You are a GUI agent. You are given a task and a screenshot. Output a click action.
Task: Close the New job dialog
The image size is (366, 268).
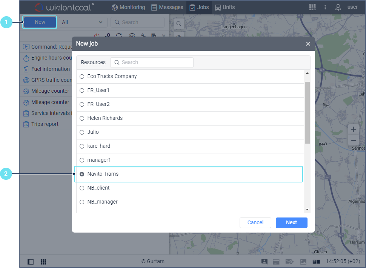(308, 44)
